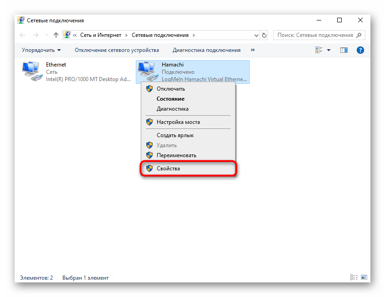Open Свойства in the context menu

(x=188, y=169)
